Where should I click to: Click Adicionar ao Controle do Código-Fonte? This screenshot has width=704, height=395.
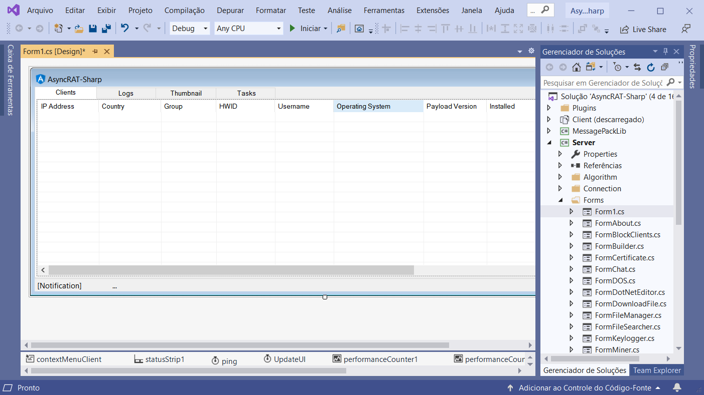(x=585, y=387)
